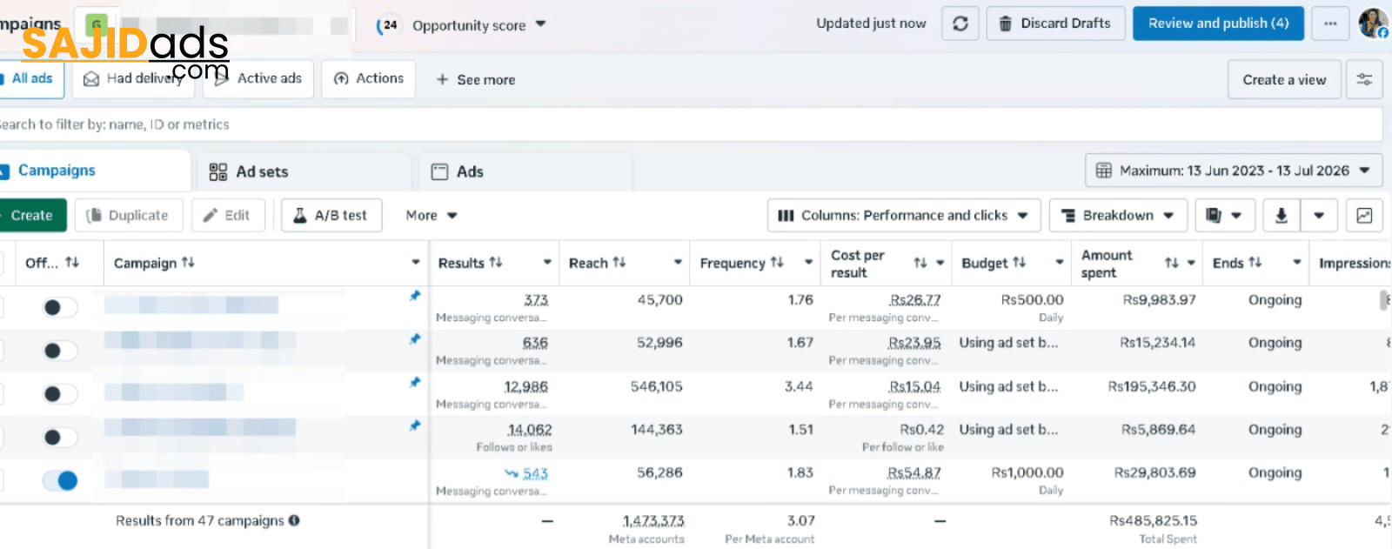Image resolution: width=1392 pixels, height=549 pixels.
Task: Click pin icon on 636 results row
Action: (415, 339)
